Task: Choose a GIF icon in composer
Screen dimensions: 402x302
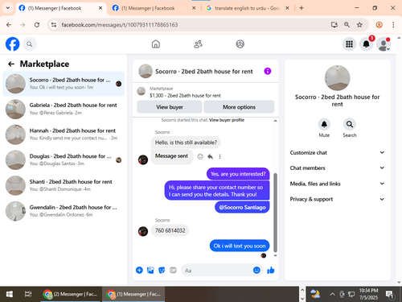Action: pyautogui.click(x=173, y=270)
